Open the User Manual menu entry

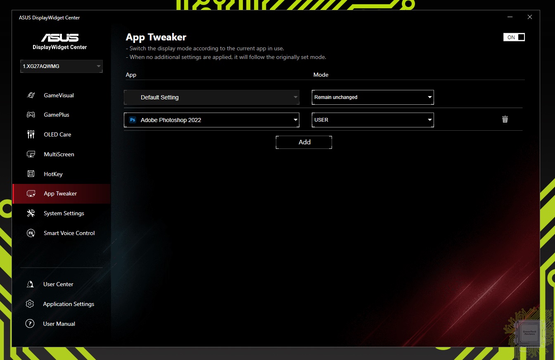(59, 324)
